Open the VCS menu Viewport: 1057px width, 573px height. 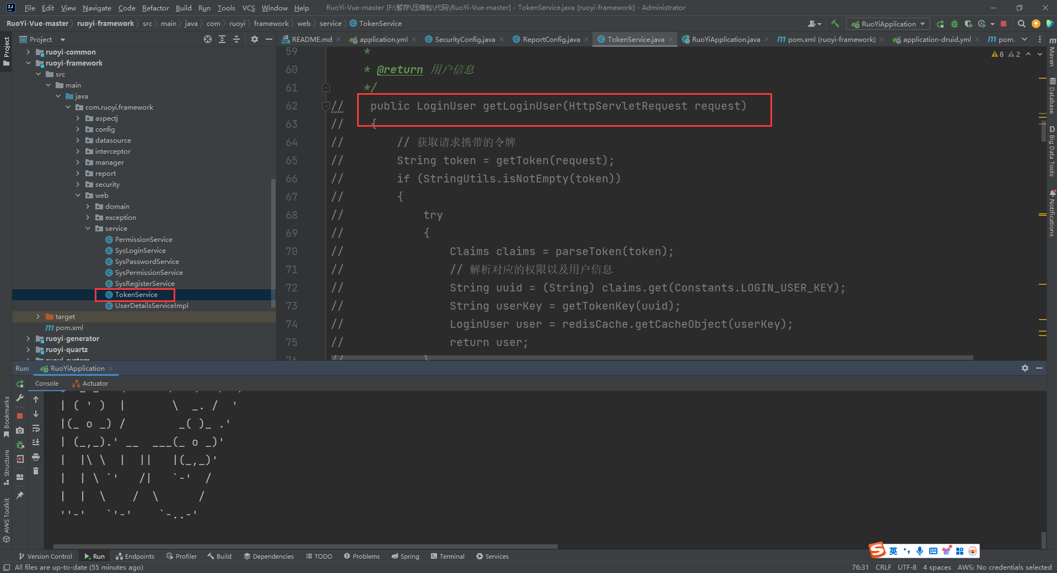[249, 8]
